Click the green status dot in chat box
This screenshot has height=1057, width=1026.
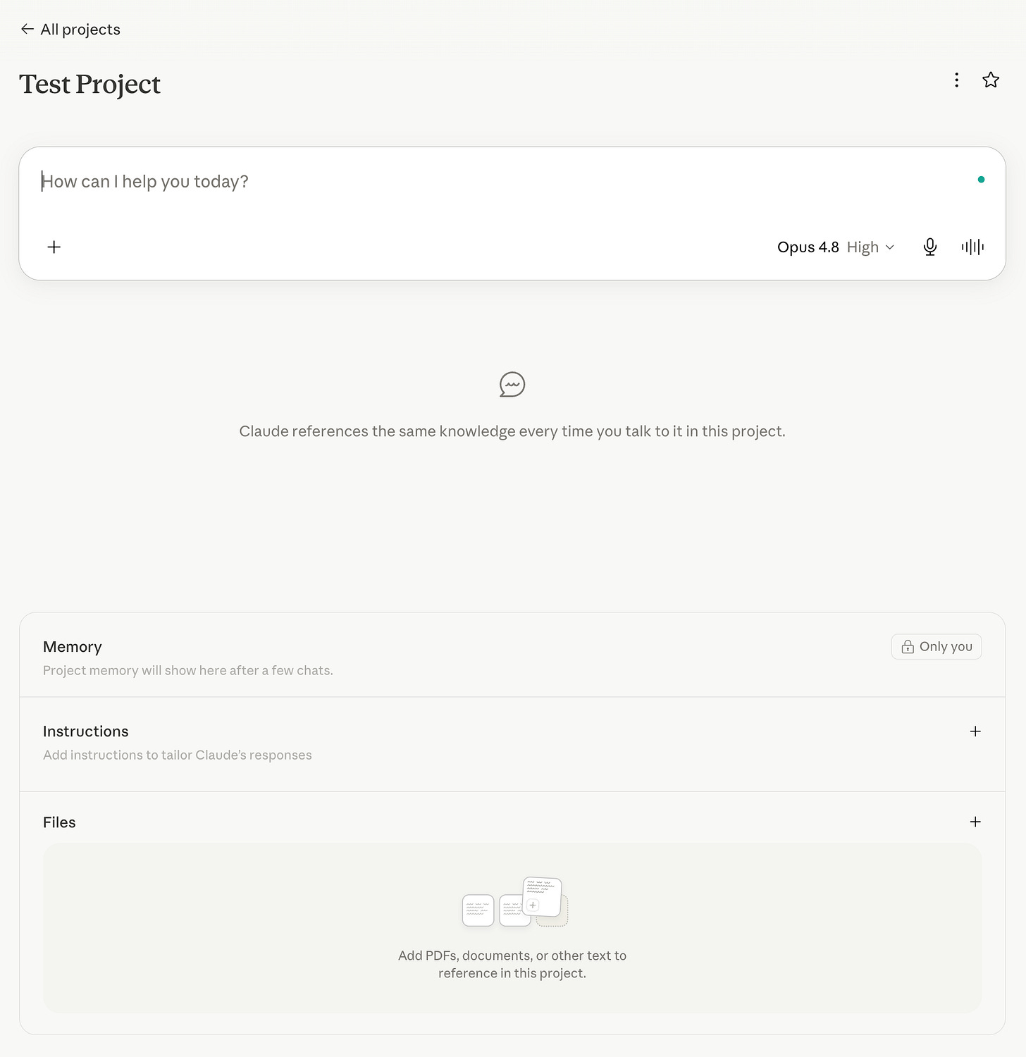coord(981,180)
